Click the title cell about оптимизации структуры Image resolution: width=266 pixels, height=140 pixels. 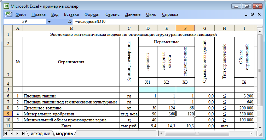click(133, 34)
